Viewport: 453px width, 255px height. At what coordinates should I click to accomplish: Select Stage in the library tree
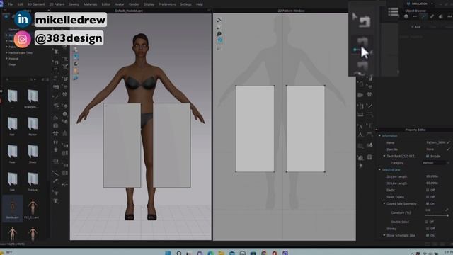coord(12,64)
